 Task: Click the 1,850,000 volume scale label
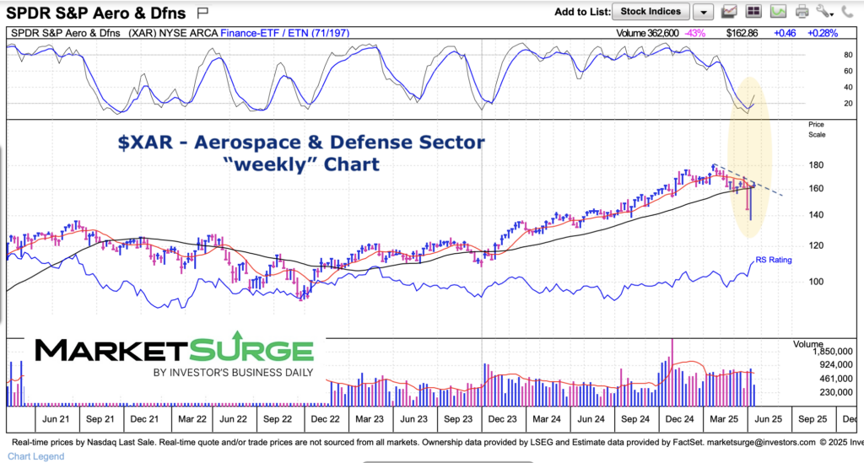coord(832,351)
